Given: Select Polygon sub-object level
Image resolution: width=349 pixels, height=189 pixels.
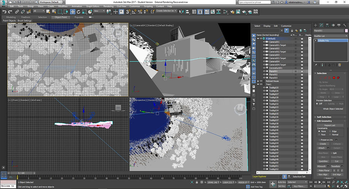Looking at the screenshot, I should click(334, 78).
